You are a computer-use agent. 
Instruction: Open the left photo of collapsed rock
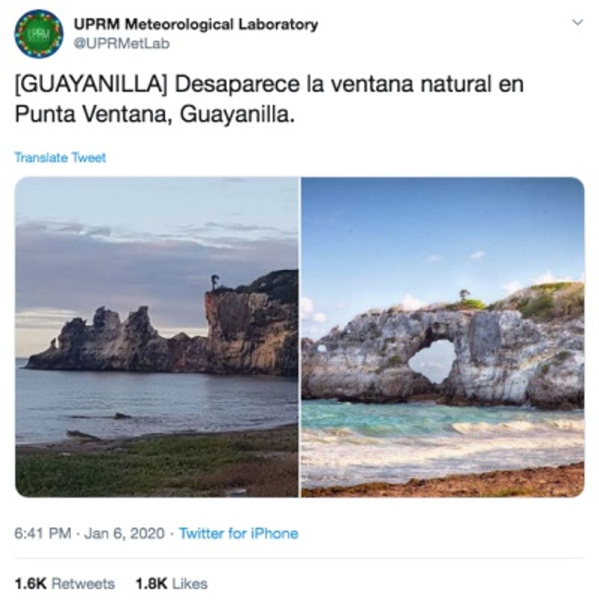(157, 337)
